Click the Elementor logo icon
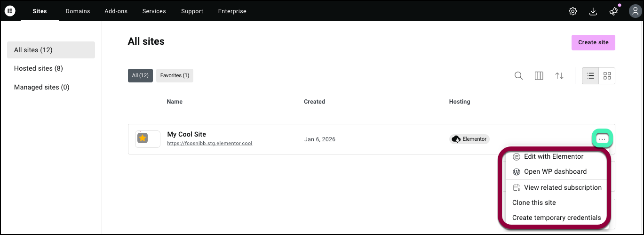This screenshot has height=235, width=644. tap(10, 11)
